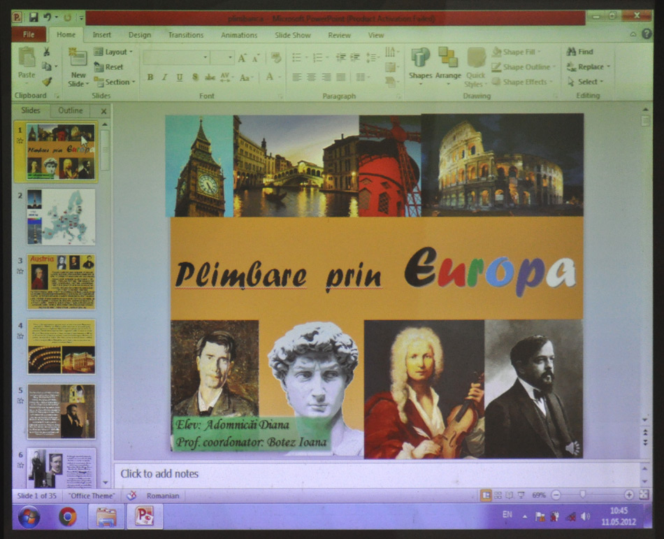Click the Bullets list icon
Image resolution: width=664 pixels, height=539 pixels.
pos(297,57)
